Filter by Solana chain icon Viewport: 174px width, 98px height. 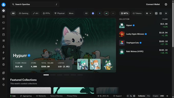click(100, 13)
